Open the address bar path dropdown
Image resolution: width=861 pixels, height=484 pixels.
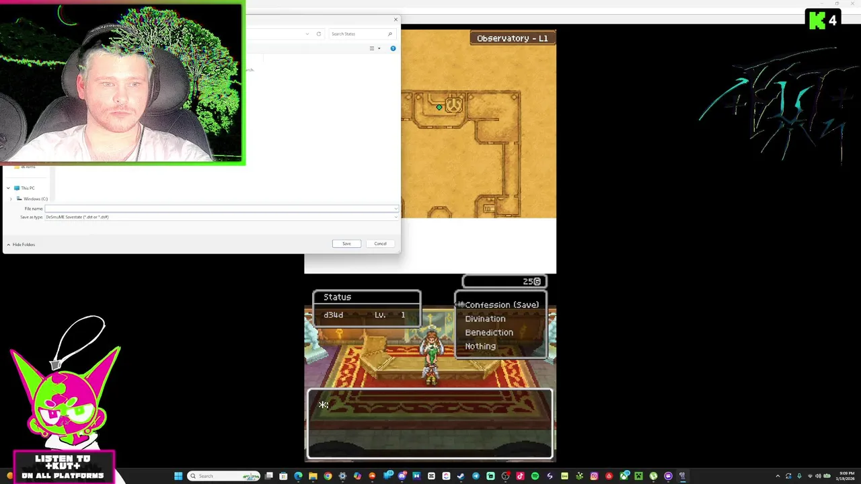pyautogui.click(x=307, y=34)
